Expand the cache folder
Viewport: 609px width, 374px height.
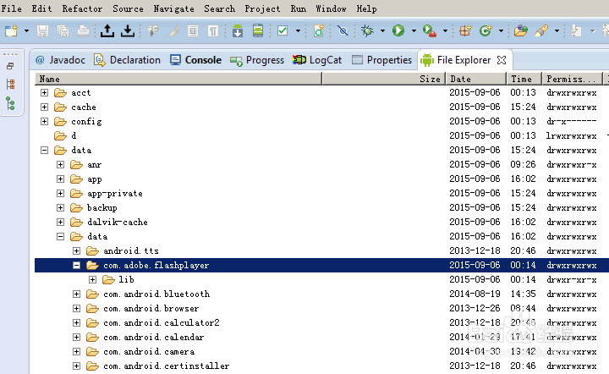[x=44, y=107]
